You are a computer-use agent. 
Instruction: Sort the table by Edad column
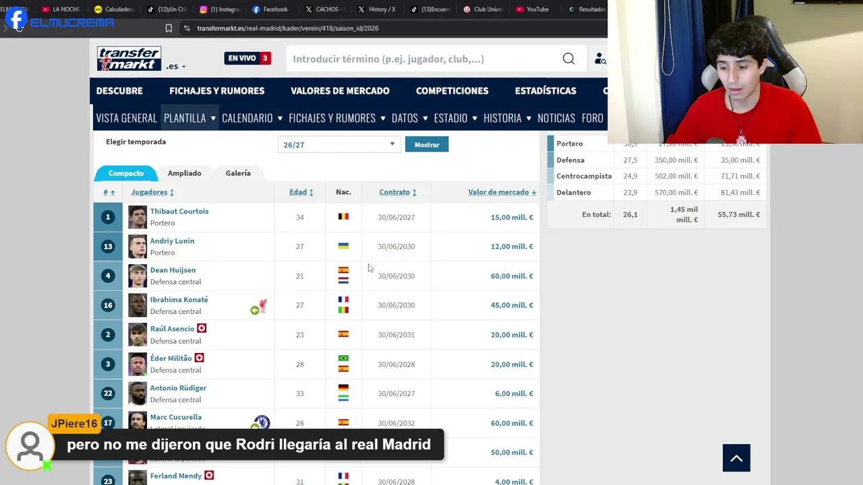point(301,192)
